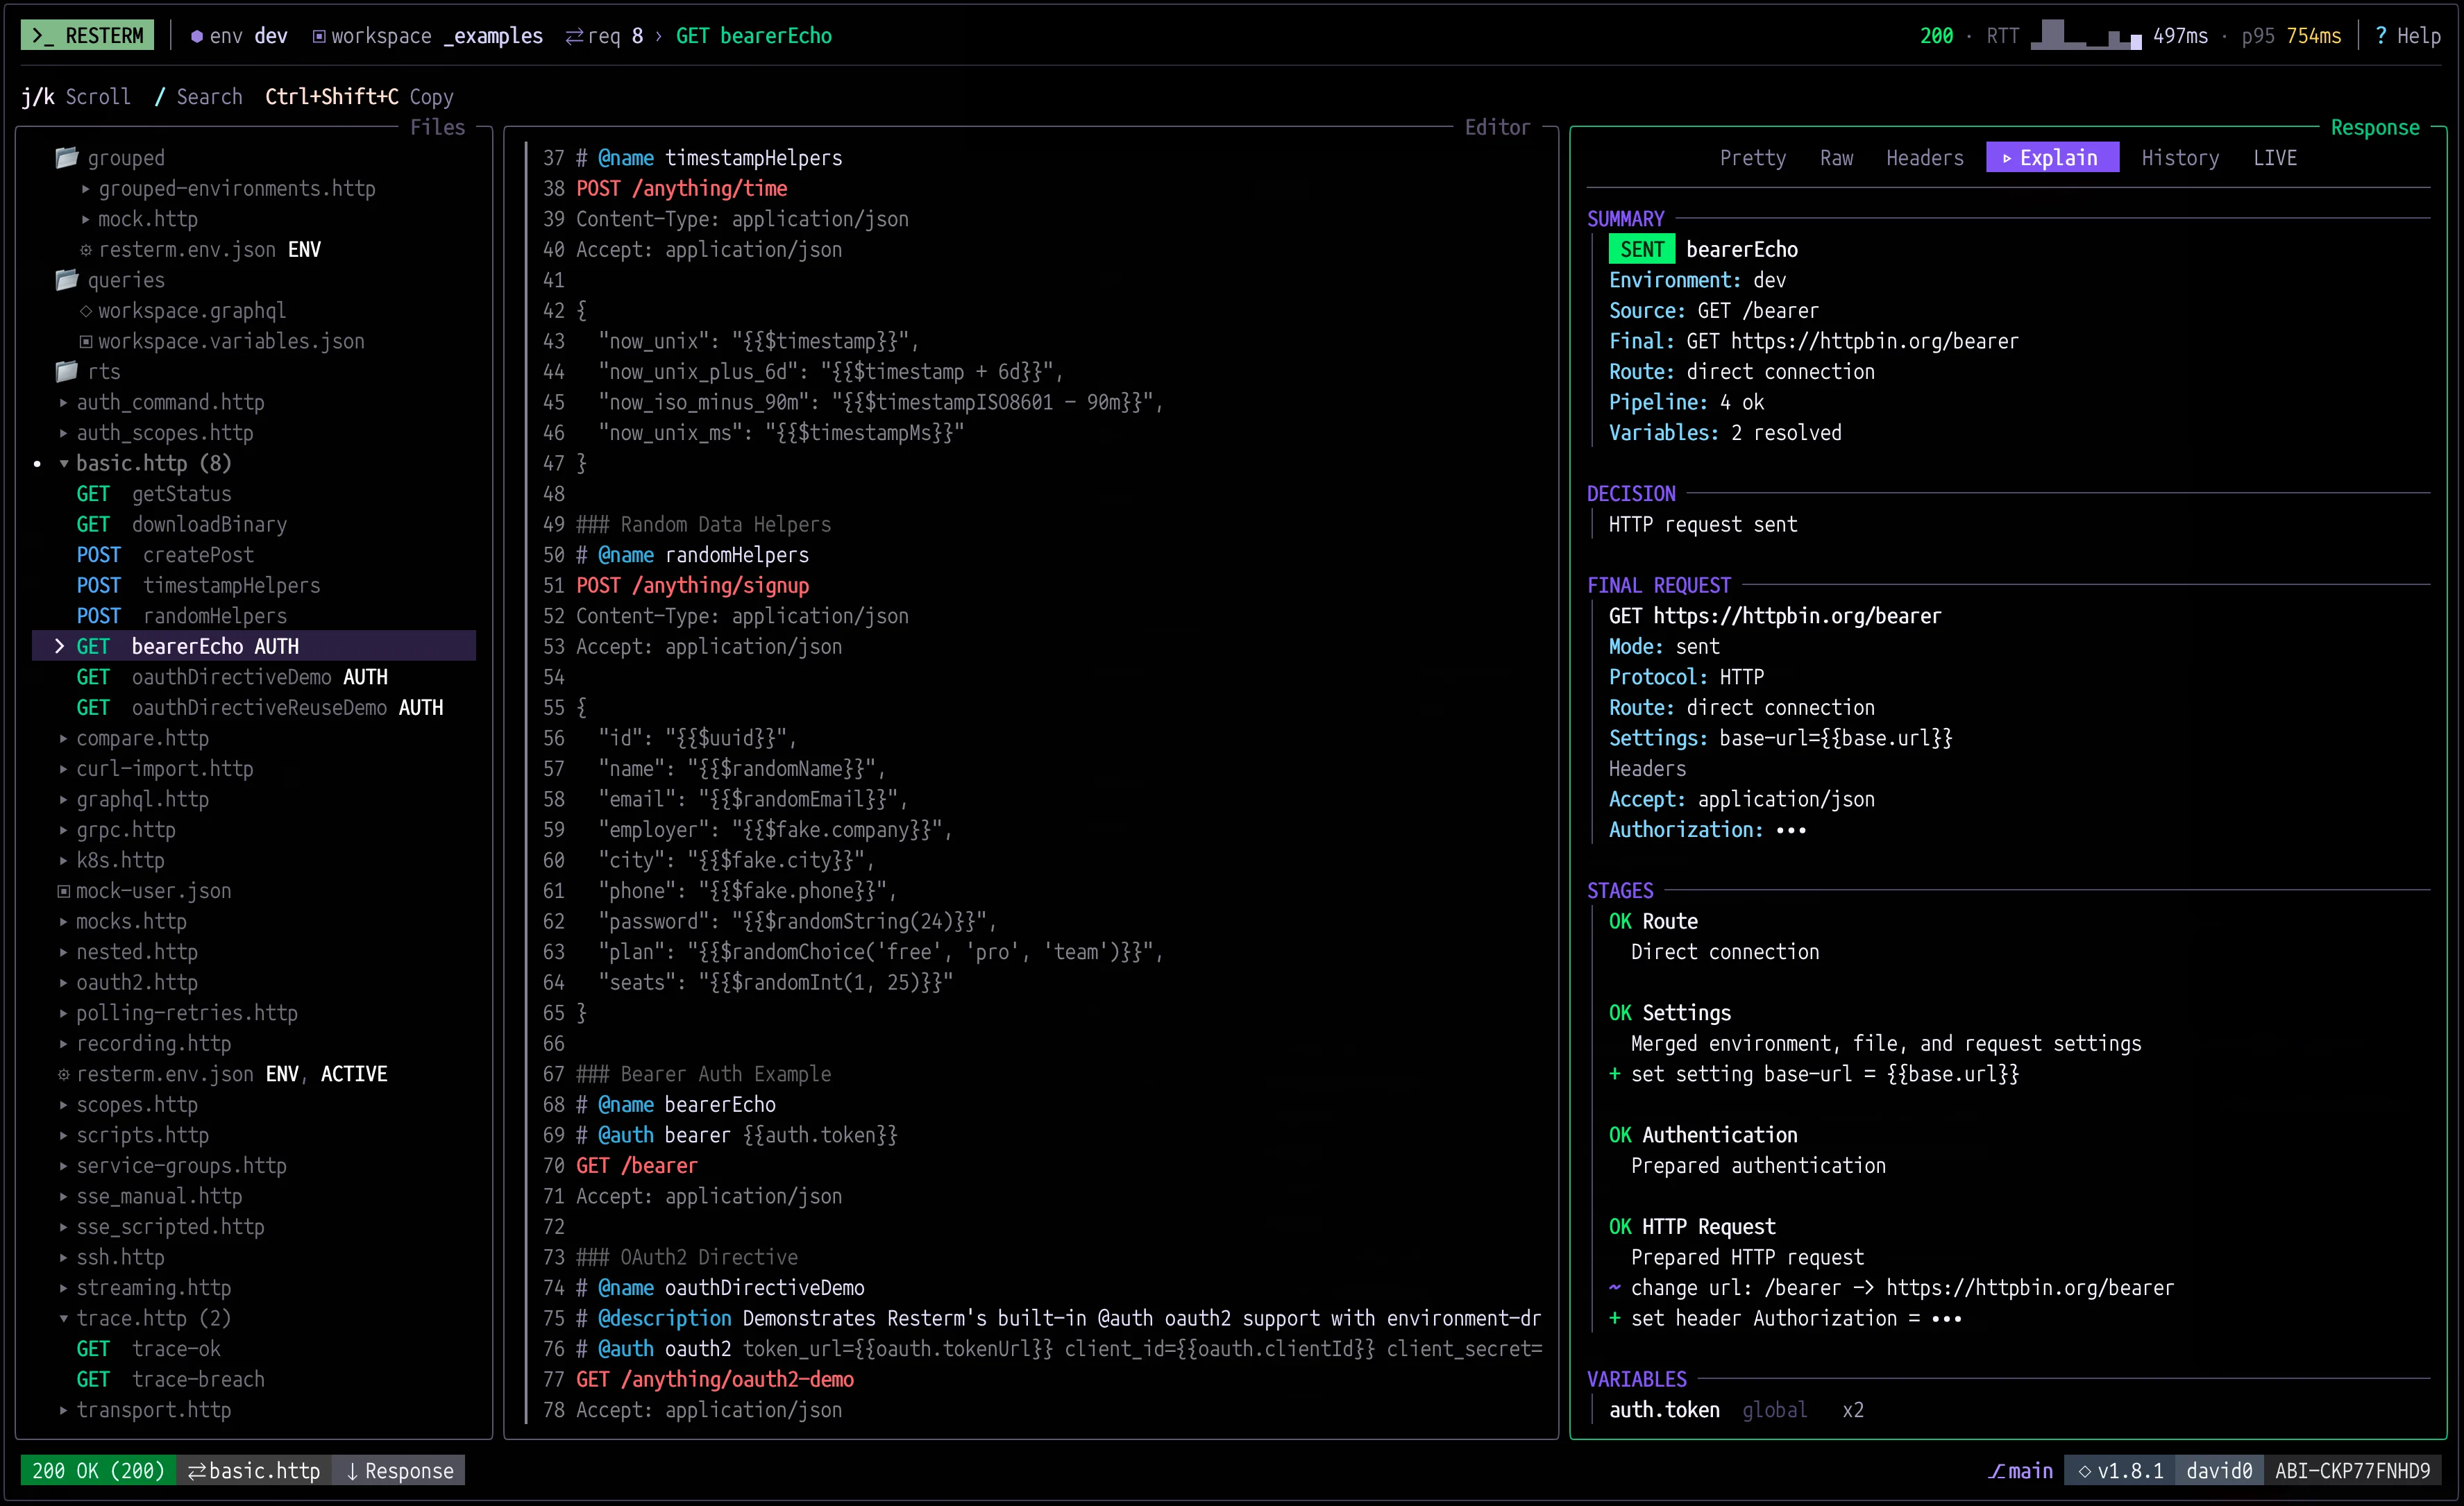Click gear icon of active resterm.env.json
Viewport: 2464px width, 1506px height.
click(64, 1074)
